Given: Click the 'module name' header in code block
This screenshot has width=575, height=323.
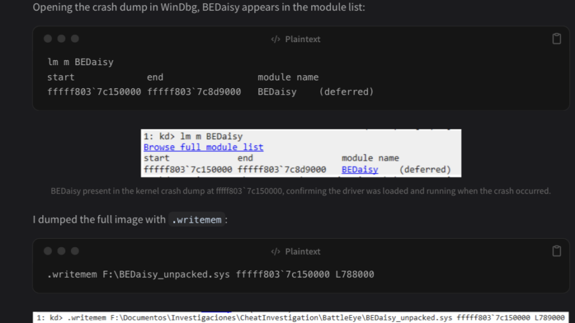Looking at the screenshot, I should point(288,77).
